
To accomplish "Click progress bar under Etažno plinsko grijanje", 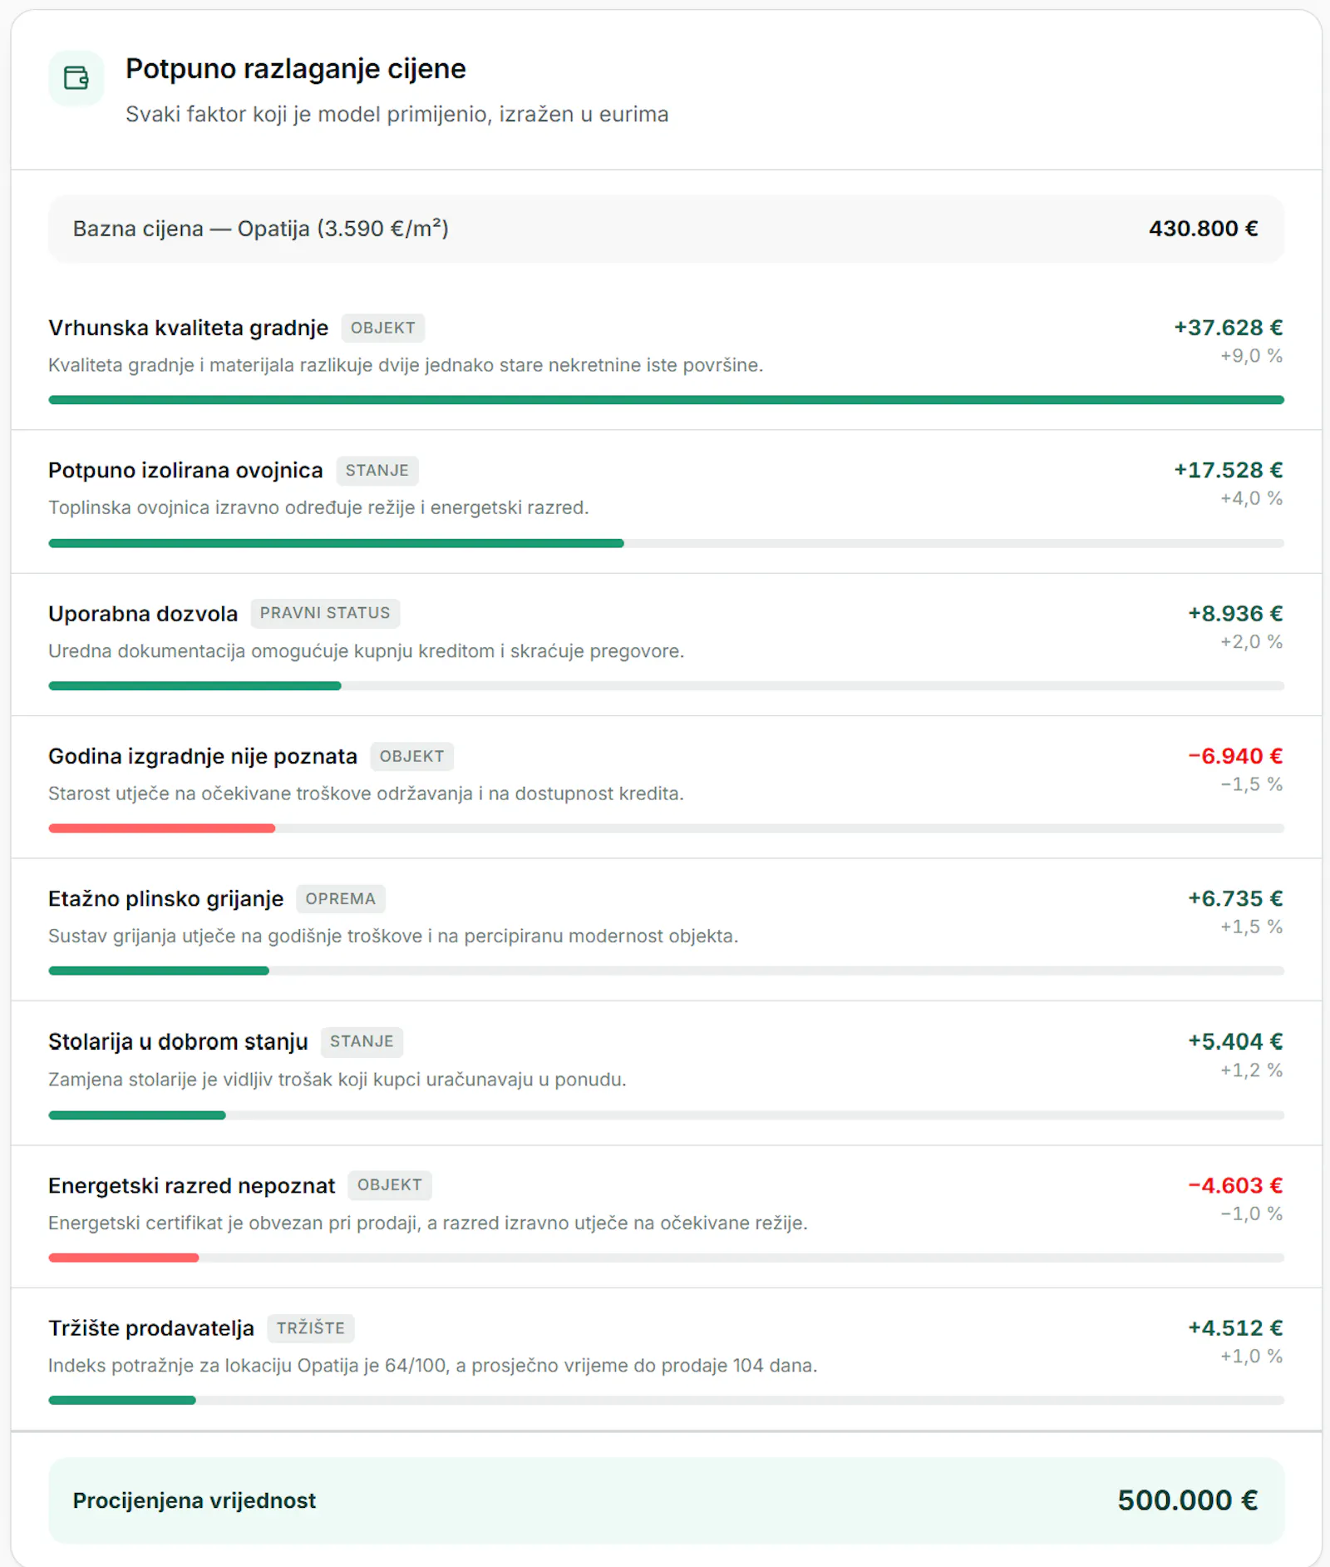I will pyautogui.click(x=666, y=971).
